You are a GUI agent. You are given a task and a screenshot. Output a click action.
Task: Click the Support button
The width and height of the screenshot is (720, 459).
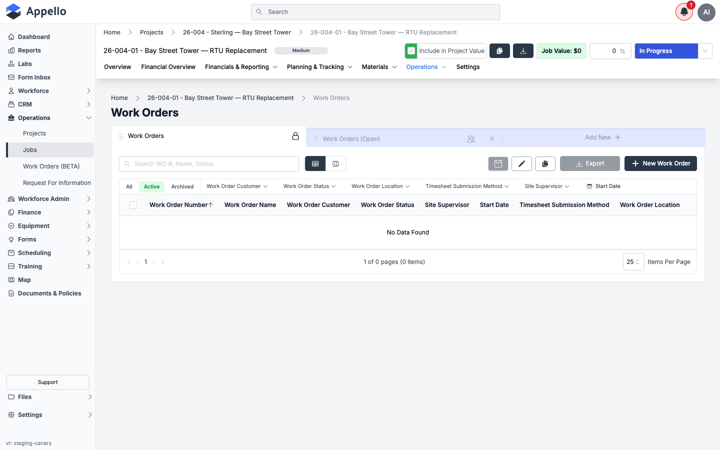[x=48, y=382]
